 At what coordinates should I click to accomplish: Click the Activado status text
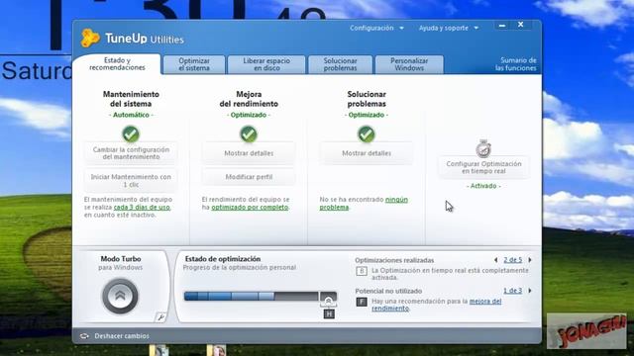pos(483,186)
